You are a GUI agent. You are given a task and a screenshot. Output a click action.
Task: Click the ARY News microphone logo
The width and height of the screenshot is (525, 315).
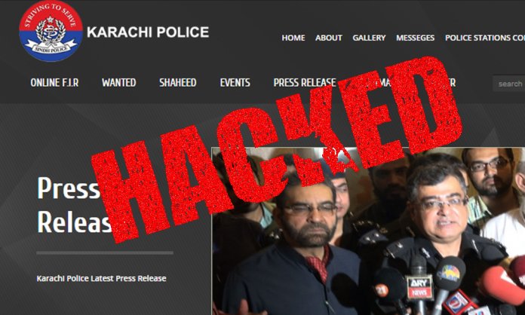419,287
